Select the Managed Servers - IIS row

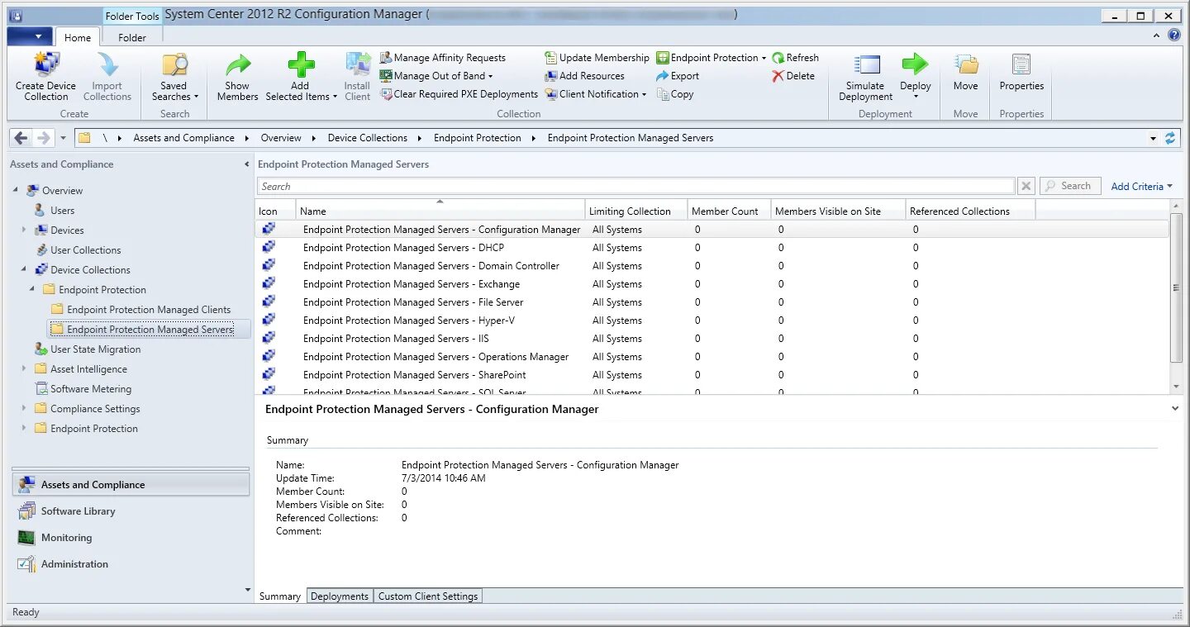712,339
